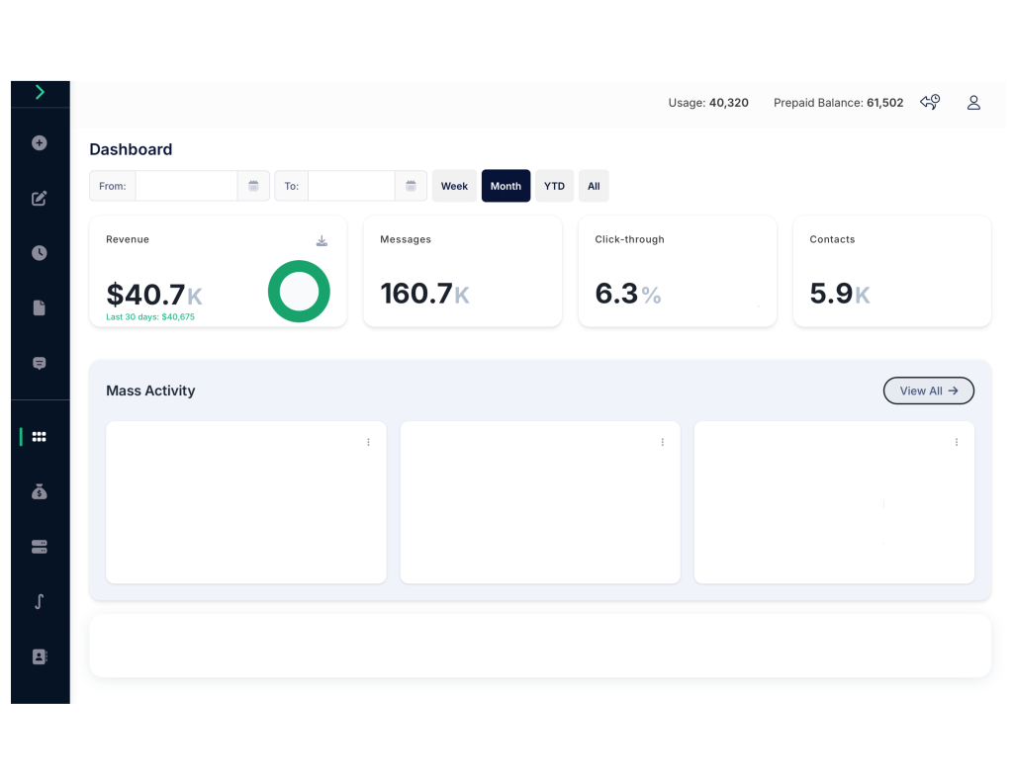Select the dashboard grid icon in sidebar
This screenshot has height=782, width=1013.
(40, 436)
